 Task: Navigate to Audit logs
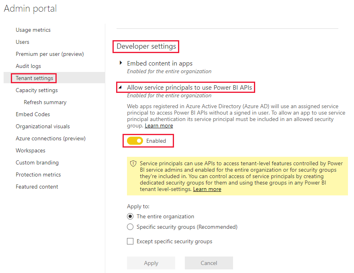coord(28,66)
